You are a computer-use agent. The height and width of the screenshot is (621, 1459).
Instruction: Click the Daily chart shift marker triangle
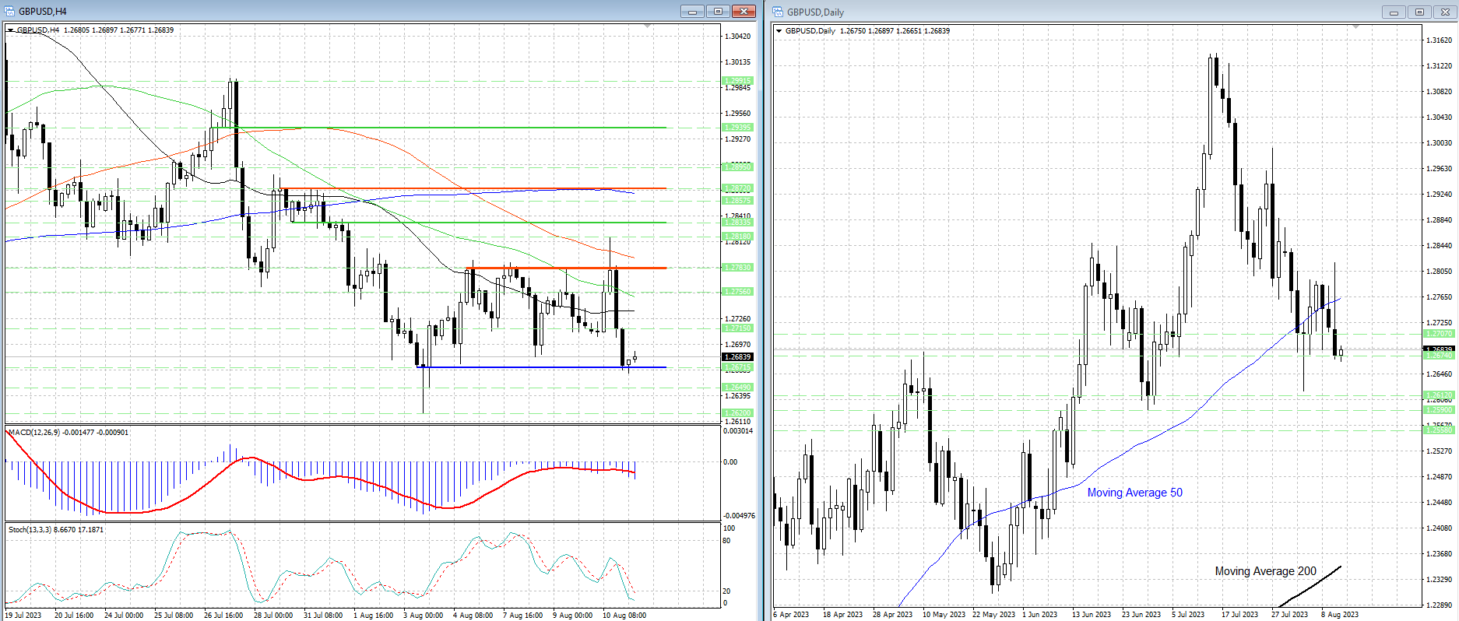click(x=1355, y=27)
